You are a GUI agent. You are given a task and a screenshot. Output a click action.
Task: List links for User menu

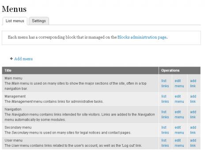[x=165, y=143]
